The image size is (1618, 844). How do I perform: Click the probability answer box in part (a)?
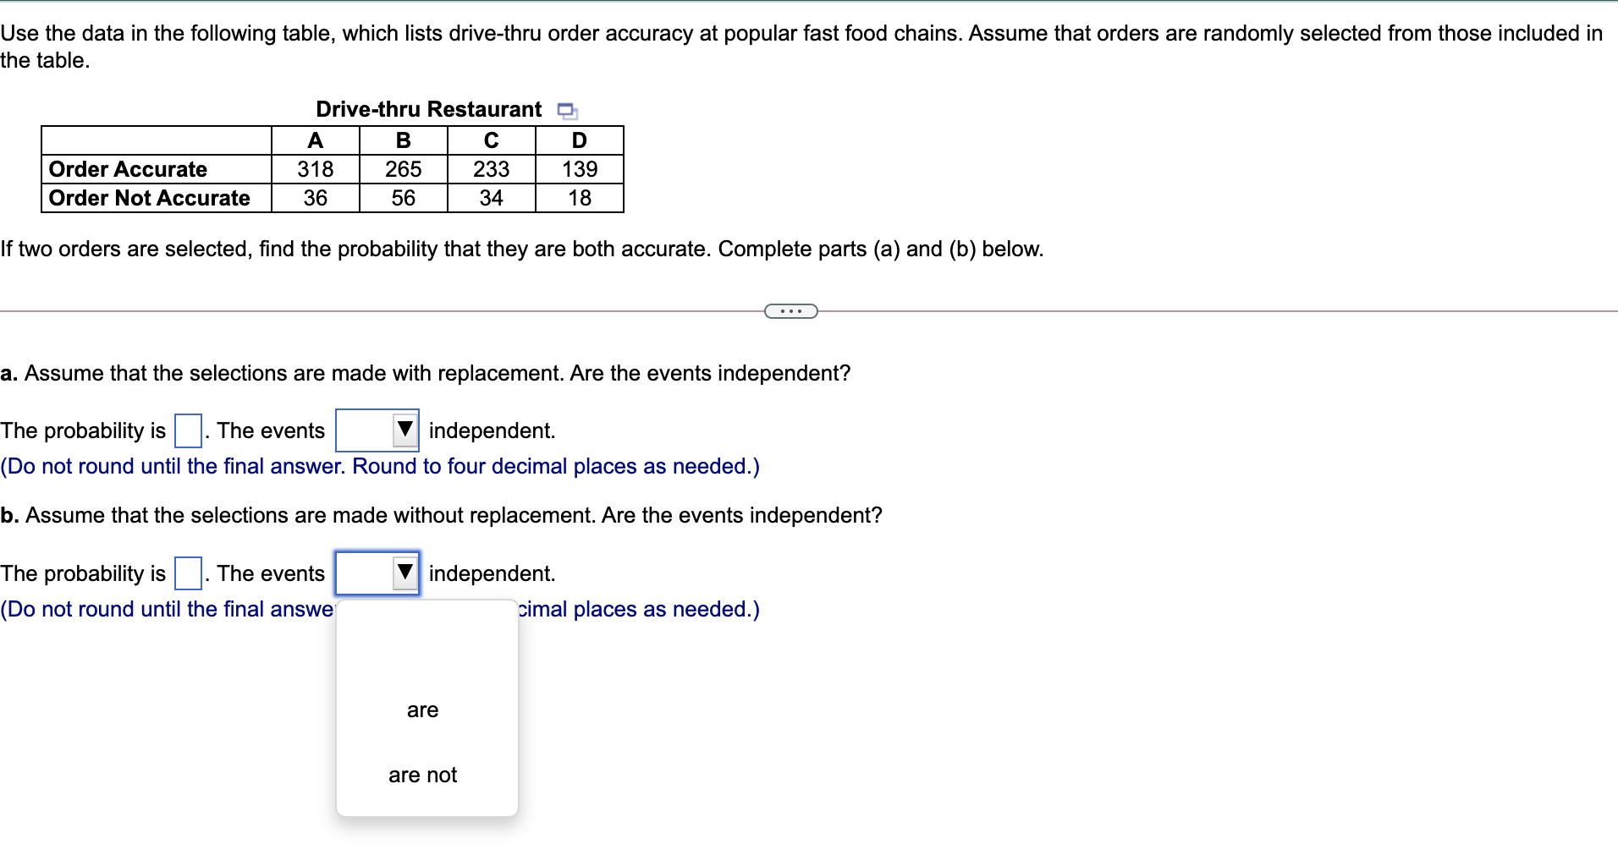click(186, 430)
